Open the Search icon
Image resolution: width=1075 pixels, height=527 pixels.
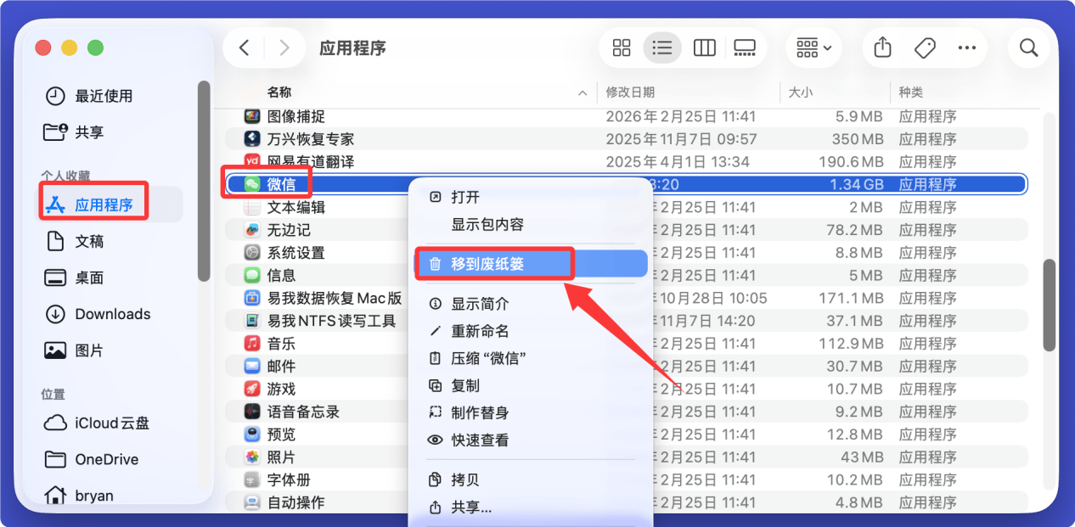point(1028,48)
